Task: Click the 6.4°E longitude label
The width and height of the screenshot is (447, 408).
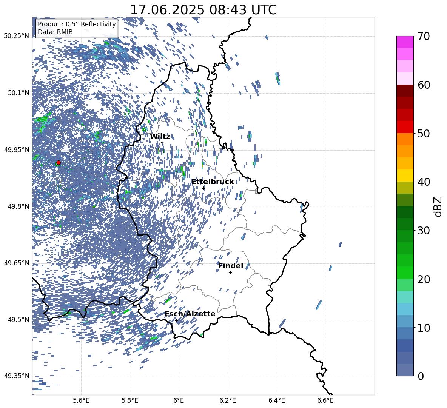Action: pos(276,400)
